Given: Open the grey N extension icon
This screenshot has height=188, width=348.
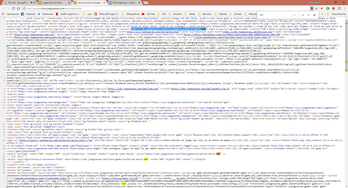Looking at the screenshot, I should (340, 8).
